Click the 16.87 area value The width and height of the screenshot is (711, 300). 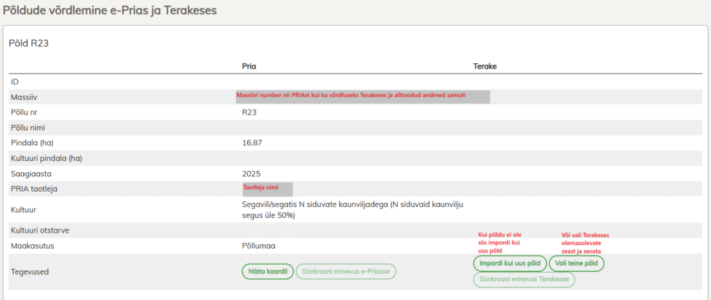(252, 142)
